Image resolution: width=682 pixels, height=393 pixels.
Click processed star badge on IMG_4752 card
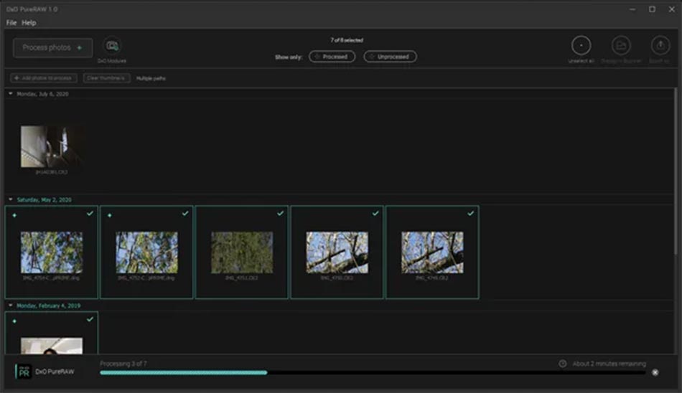coord(110,215)
